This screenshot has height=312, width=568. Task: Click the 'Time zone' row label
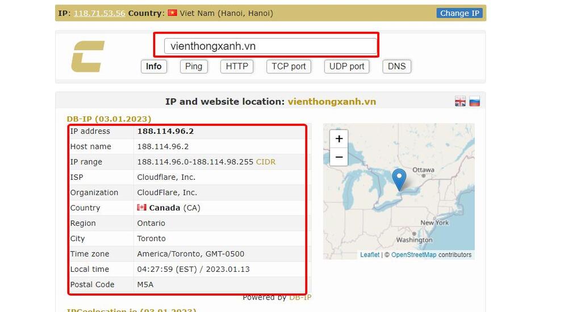point(90,254)
